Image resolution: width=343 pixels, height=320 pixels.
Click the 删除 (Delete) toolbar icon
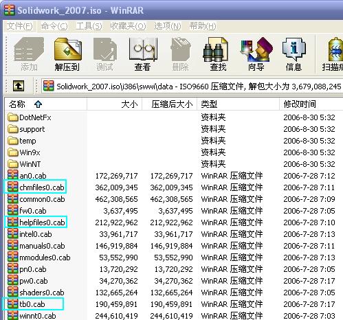pos(181,49)
